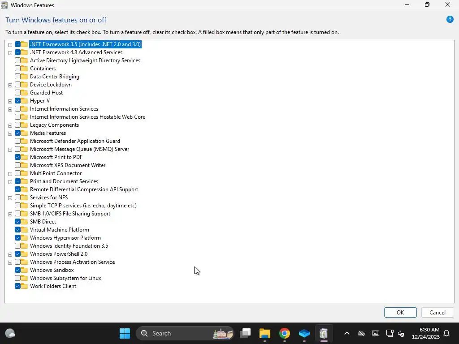Viewport: 459px width, 344px height.
Task: Select Active Directory Lightweight Directory Services row
Action: (x=85, y=60)
